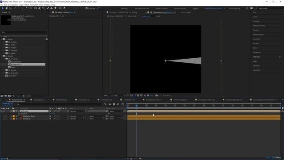Collapse the 00. Precomps folder
The image size is (284, 160).
4,59
